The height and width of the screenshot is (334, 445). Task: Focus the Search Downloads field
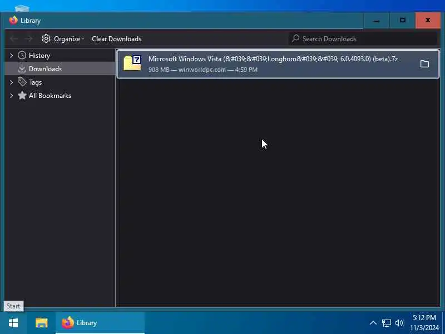(x=363, y=38)
